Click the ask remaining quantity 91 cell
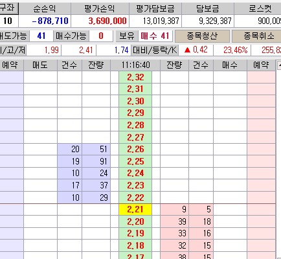Image resolution: width=281 pixels, height=259 pixels. 96,161
